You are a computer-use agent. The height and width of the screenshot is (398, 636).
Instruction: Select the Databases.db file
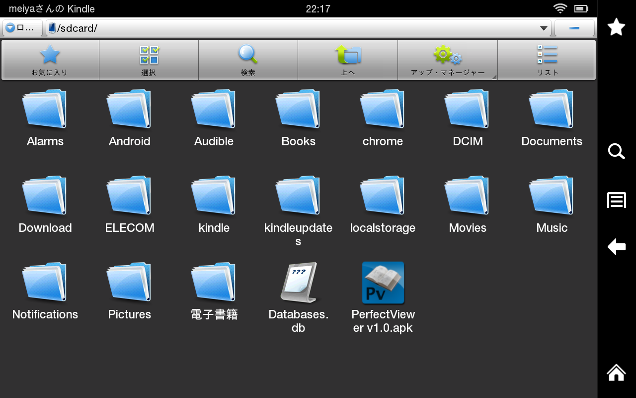point(299,298)
